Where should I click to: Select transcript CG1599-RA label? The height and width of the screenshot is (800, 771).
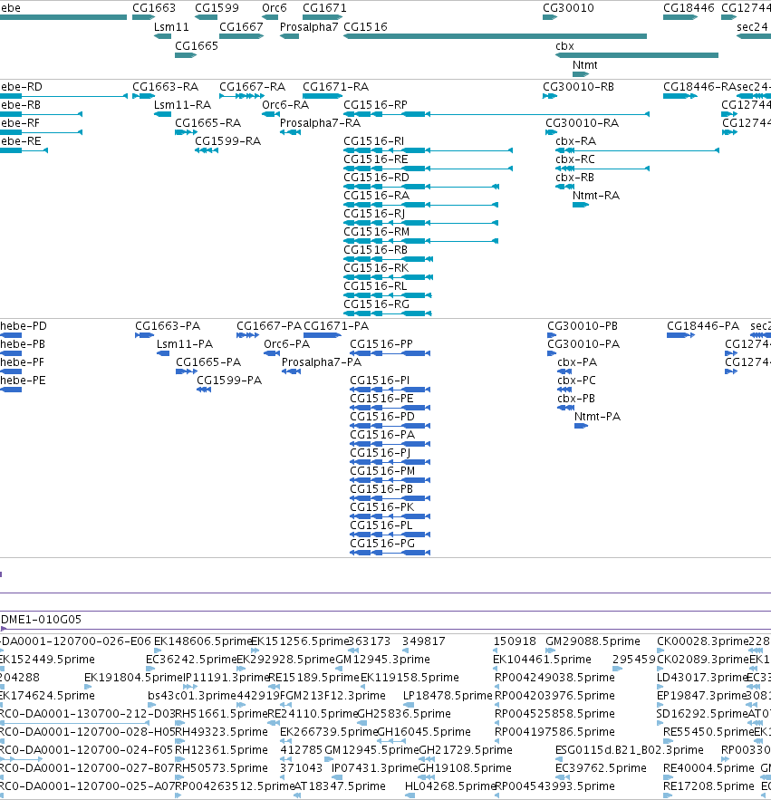tap(228, 141)
